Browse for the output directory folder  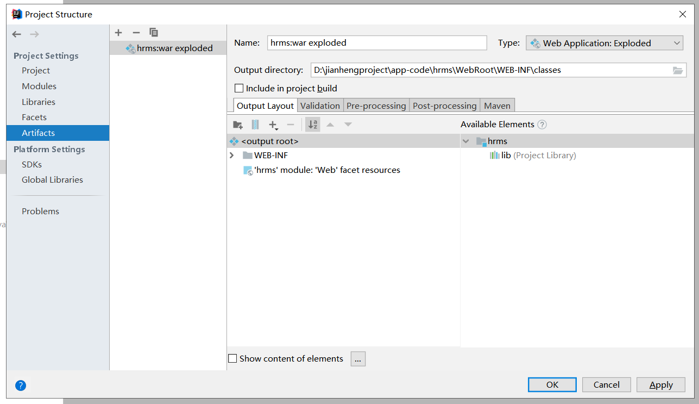point(677,70)
